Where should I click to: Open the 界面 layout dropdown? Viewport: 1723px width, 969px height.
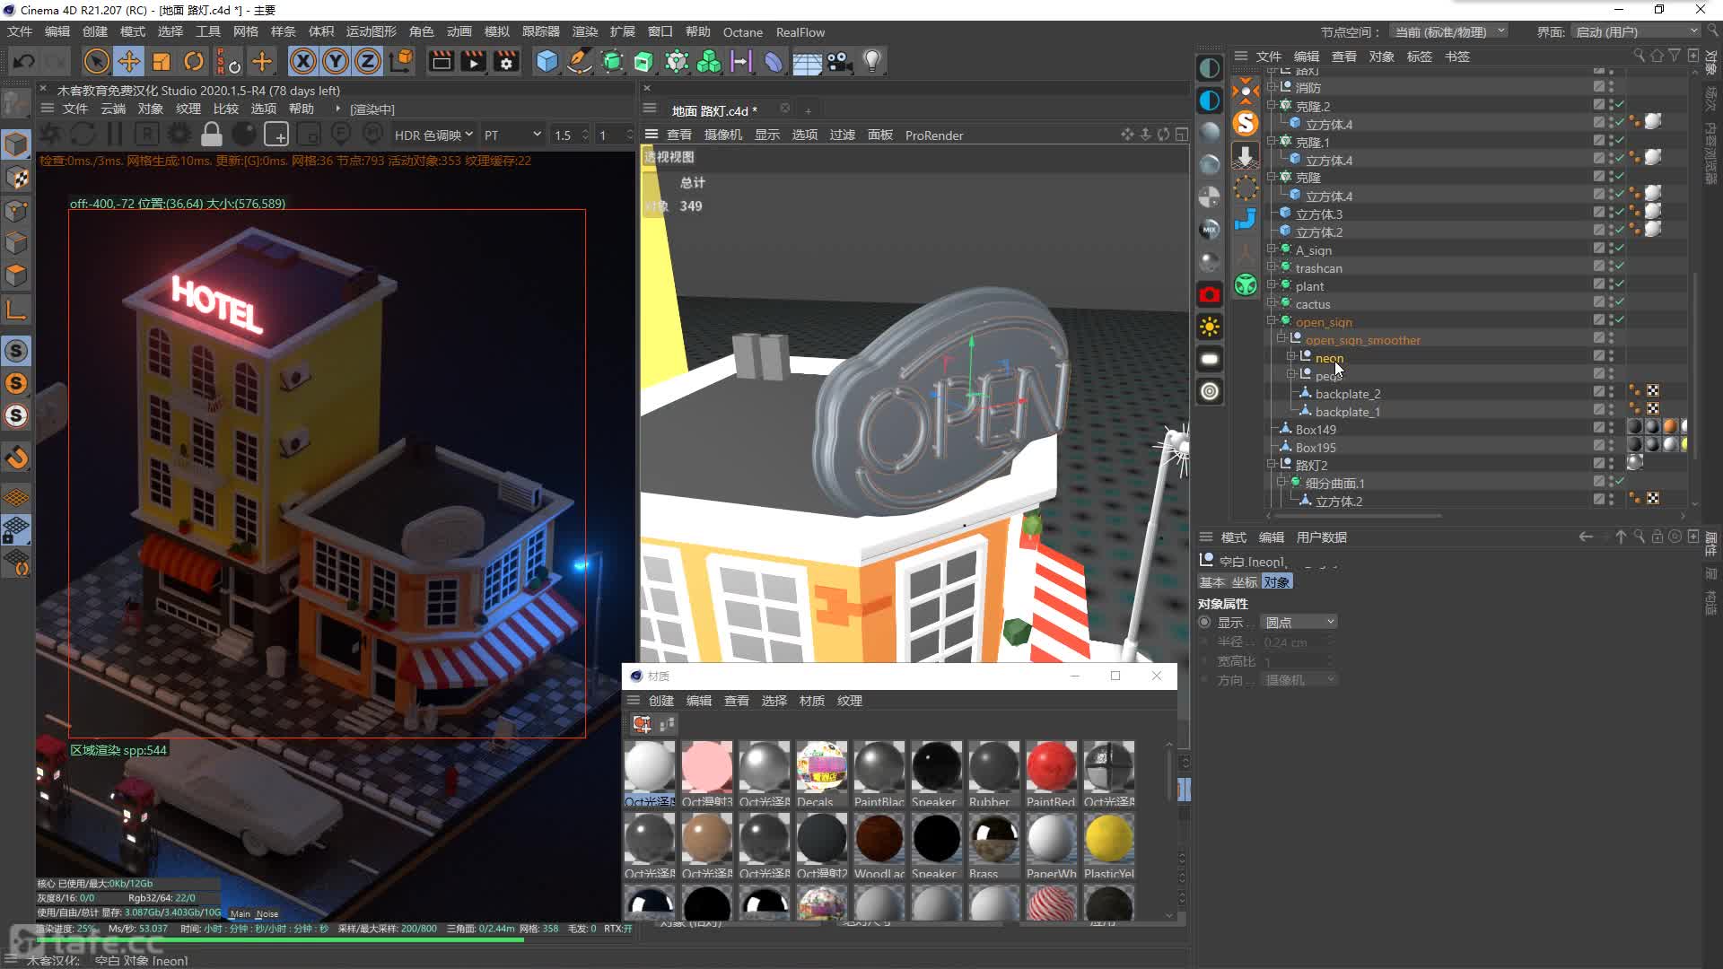pos(1636,31)
